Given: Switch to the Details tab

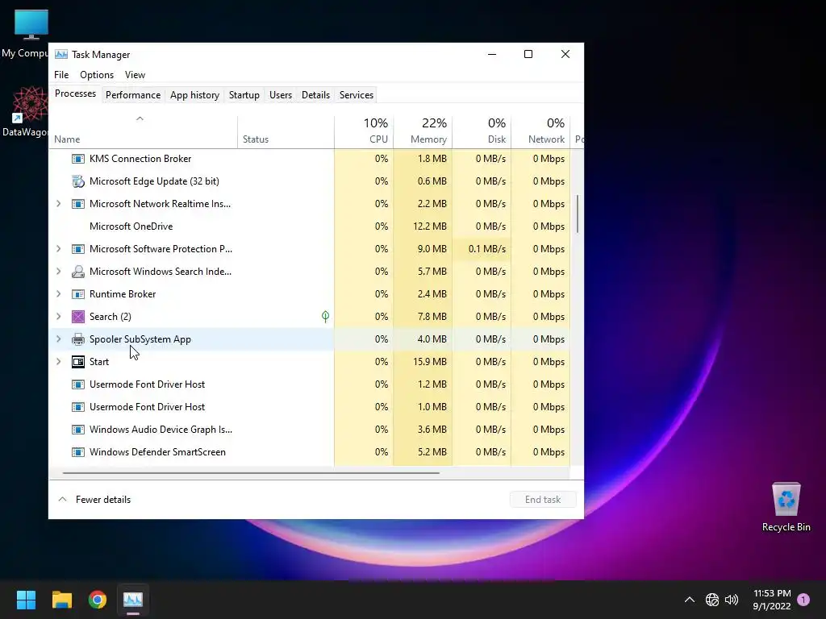Looking at the screenshot, I should click(x=315, y=95).
